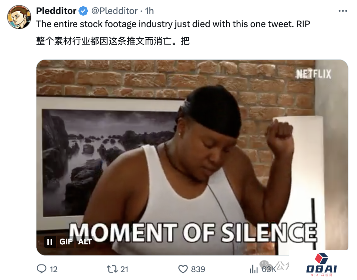Click the 839 likes count

(198, 269)
